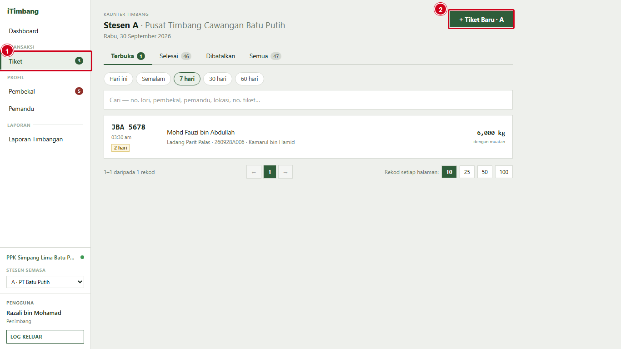Viewport: 621px width, 349px height.
Task: Click the 6,000 kg weight value
Action: click(491, 133)
